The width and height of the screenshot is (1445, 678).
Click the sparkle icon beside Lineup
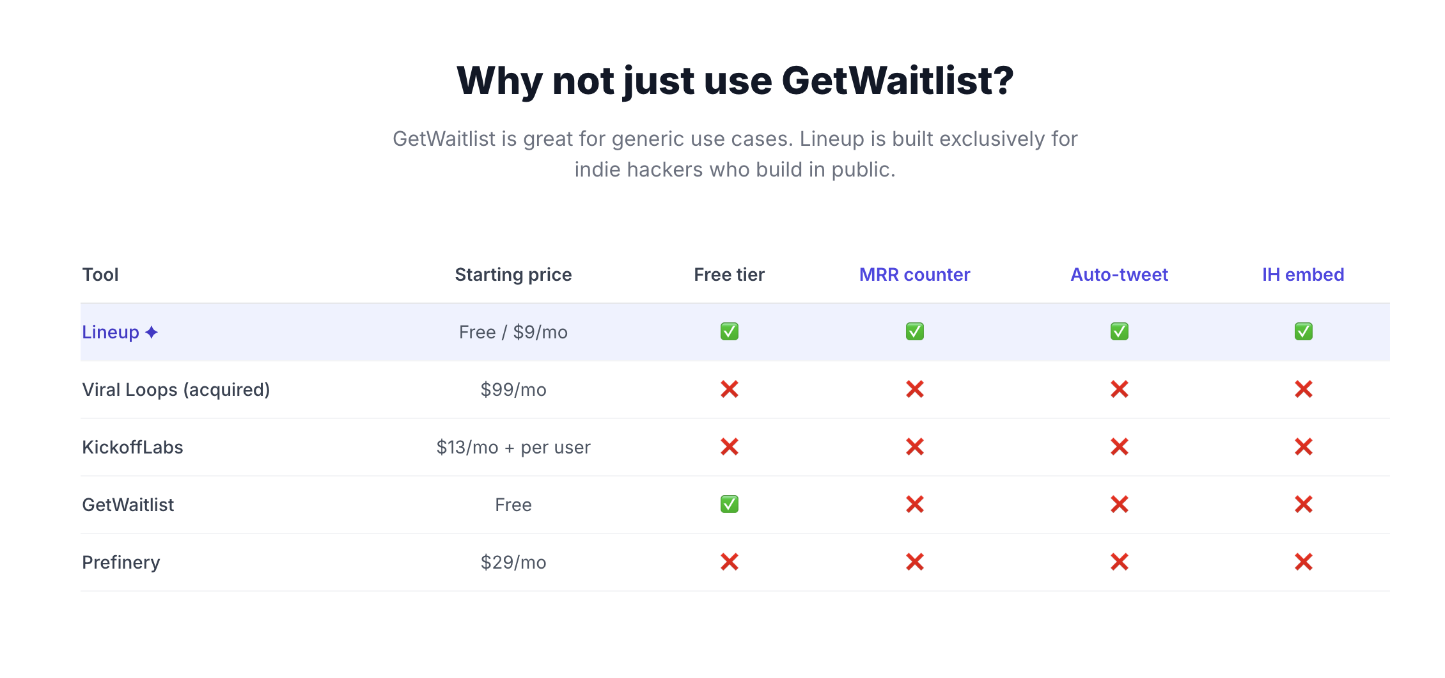[152, 332]
